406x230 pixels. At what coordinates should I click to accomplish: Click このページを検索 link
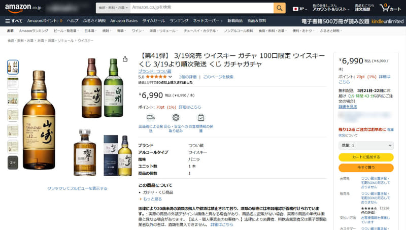218,77
